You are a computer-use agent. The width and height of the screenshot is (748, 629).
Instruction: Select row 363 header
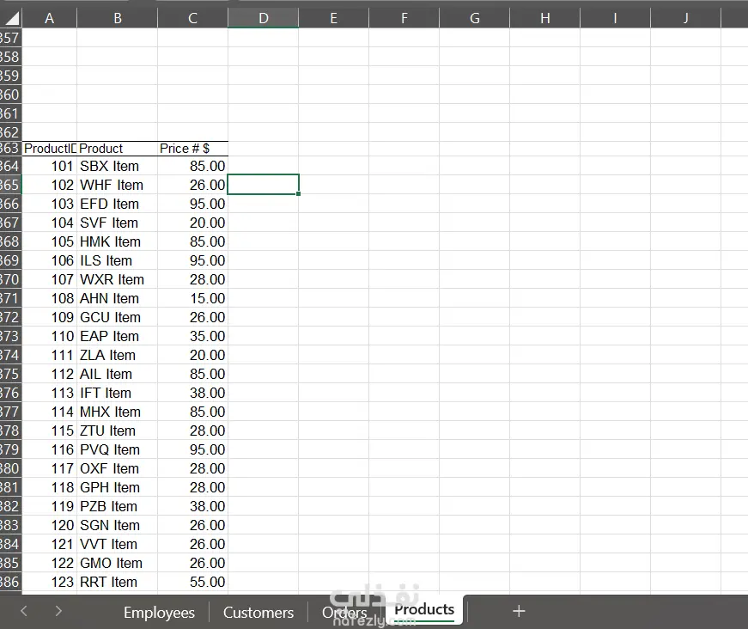10,149
